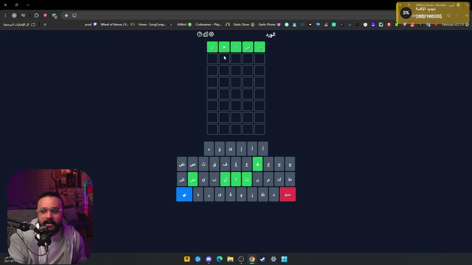
Task: Open Steam from the taskbar
Action: pos(263,259)
